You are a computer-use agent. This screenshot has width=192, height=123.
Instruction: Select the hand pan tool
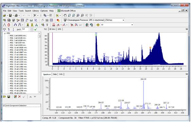[x=65, y=15]
